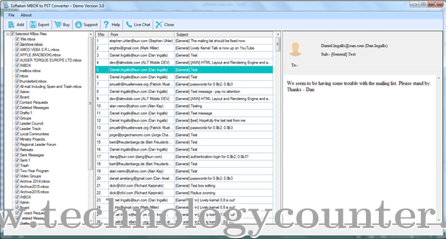Uncheck the 2archive.mbox checkbox

[x=17, y=45]
